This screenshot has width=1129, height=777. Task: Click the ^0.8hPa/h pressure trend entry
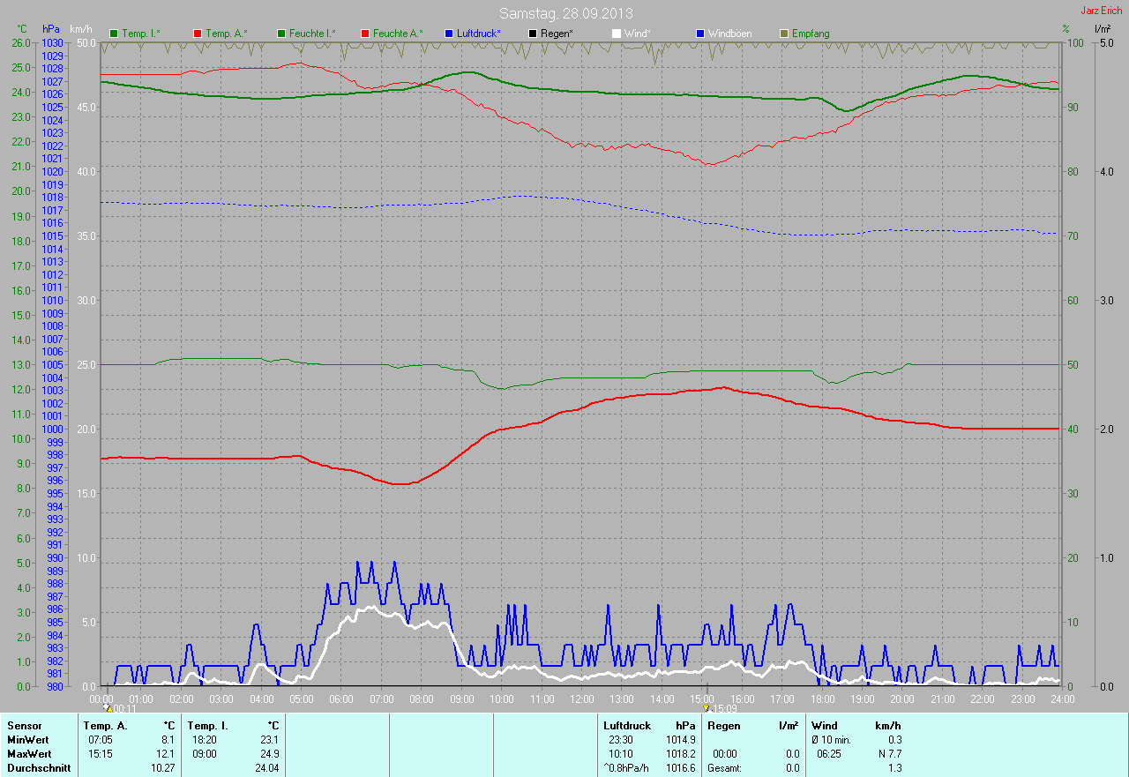(625, 768)
